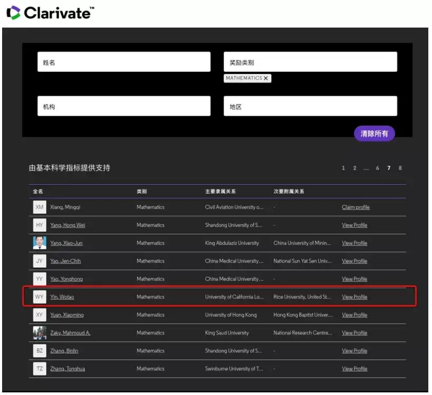The width and height of the screenshot is (432, 395).
Task: Click China University of Minin... secondary cell
Action: [x=302, y=243]
